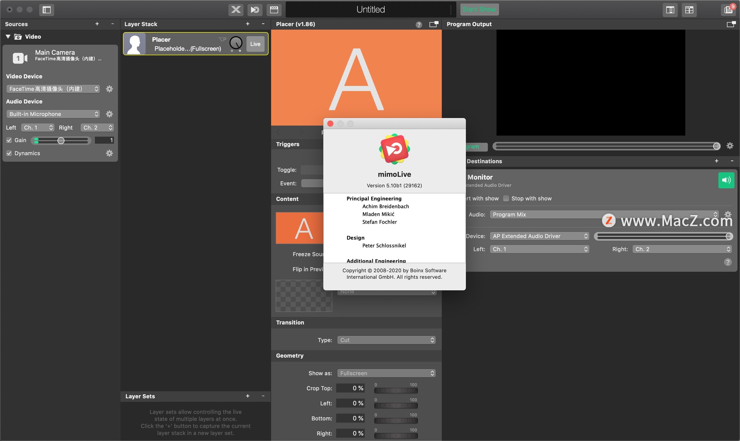Image resolution: width=740 pixels, height=441 pixels.
Task: Click the Crop Top percentage field
Action: click(x=350, y=388)
